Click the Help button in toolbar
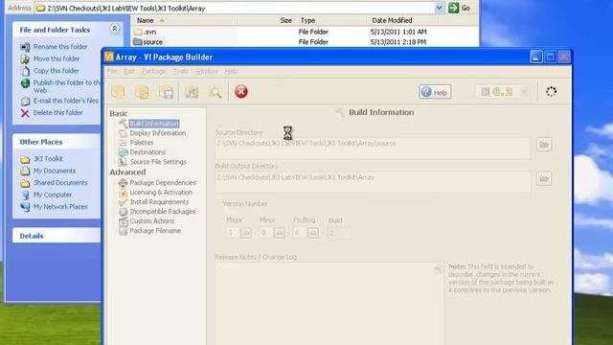613x345 pixels. click(435, 92)
